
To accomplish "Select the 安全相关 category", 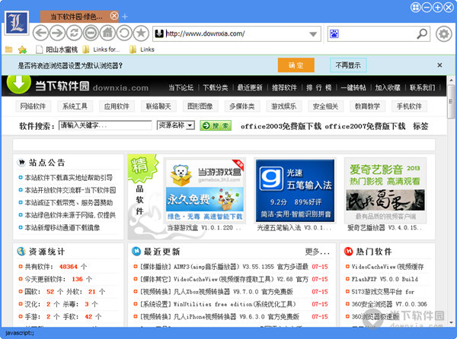I will point(325,106).
